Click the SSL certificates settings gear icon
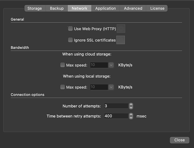Screen dimensions: 194x148 (x=121, y=40)
